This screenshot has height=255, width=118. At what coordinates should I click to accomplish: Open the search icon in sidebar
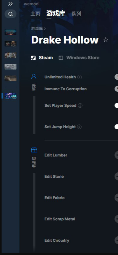(10, 14)
